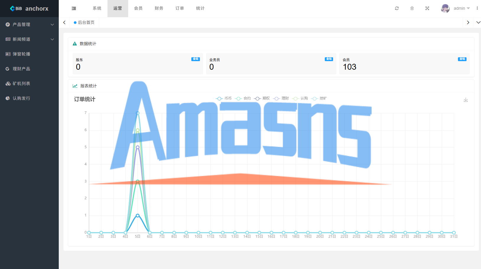Image resolution: width=481 pixels, height=269 pixels.
Task: Toggle the 币币 series in chart legend
Action: [224, 98]
